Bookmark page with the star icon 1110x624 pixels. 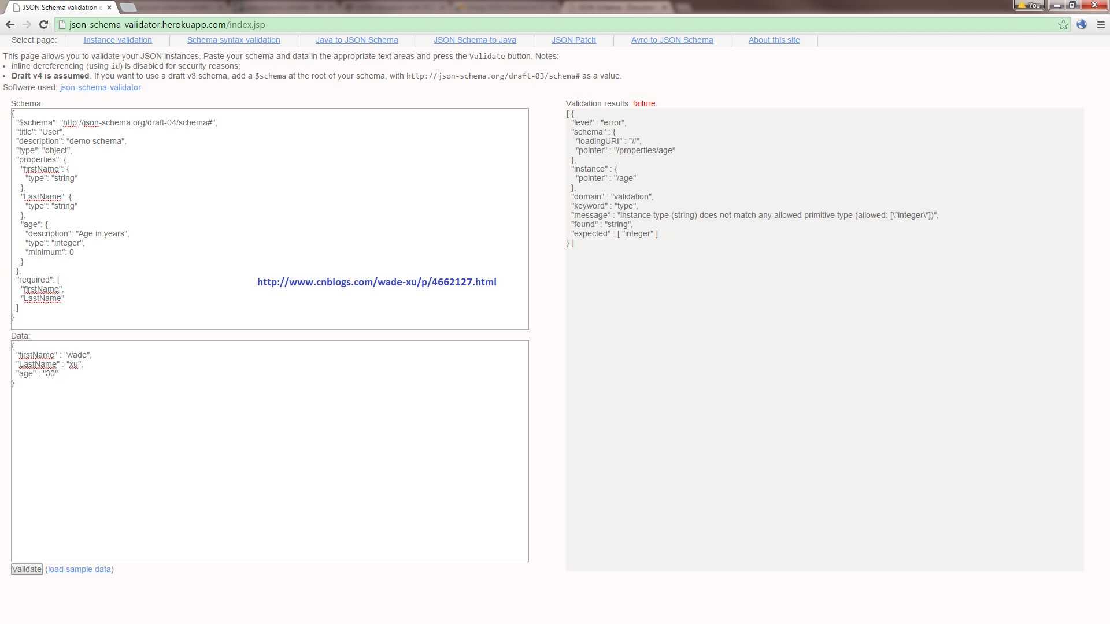click(1063, 24)
